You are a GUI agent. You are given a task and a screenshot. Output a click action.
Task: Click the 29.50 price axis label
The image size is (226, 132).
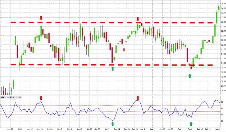tap(223, 90)
